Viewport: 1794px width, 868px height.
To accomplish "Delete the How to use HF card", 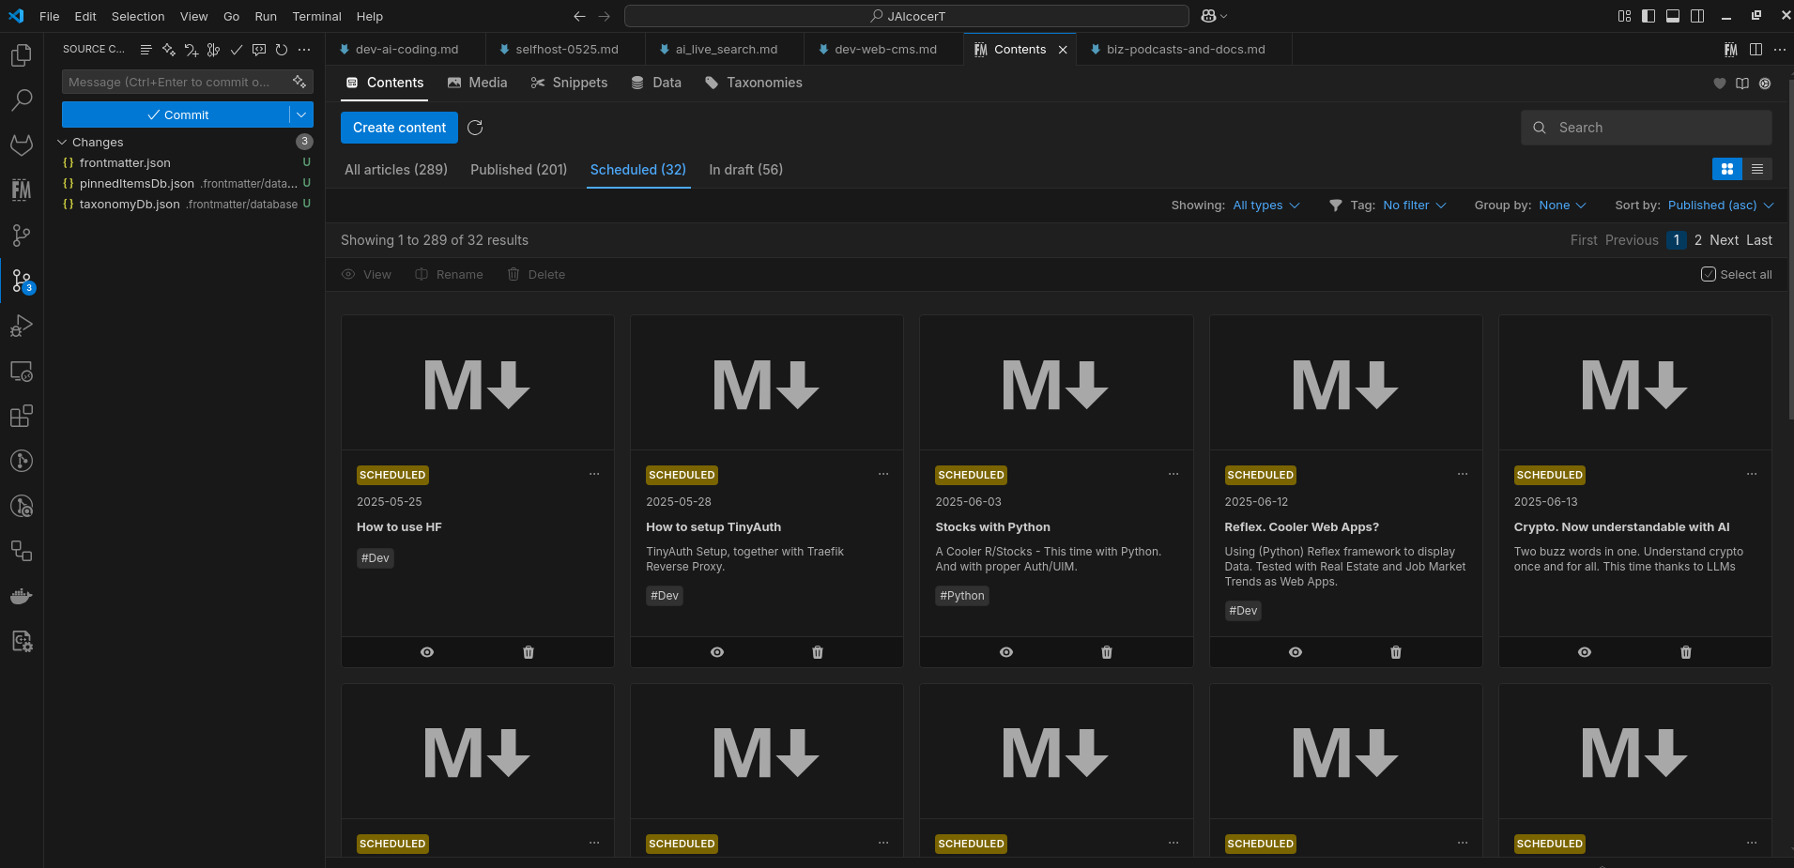I will (529, 652).
